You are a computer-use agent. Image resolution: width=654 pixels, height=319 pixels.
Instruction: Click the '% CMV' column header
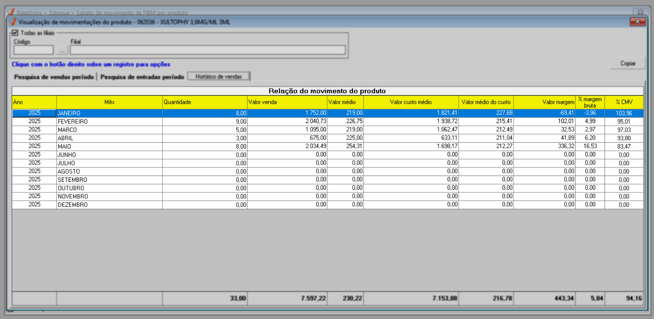pos(624,102)
